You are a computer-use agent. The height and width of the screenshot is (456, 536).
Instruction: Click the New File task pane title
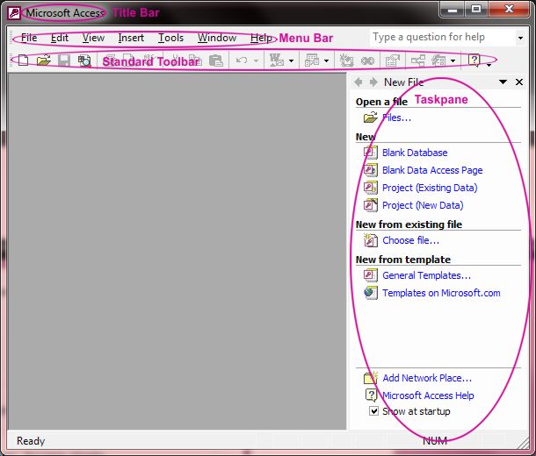403,82
